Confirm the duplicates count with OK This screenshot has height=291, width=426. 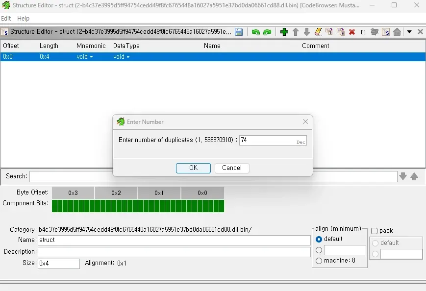click(193, 168)
